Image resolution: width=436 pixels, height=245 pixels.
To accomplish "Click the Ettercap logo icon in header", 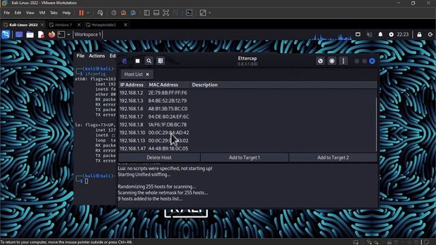I will [x=125, y=61].
